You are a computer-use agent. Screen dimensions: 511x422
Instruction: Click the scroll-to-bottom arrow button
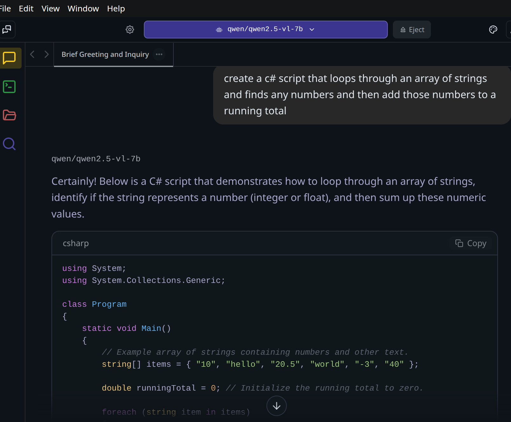(x=276, y=405)
